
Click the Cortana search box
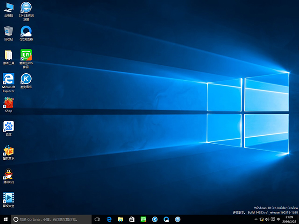(51, 219)
